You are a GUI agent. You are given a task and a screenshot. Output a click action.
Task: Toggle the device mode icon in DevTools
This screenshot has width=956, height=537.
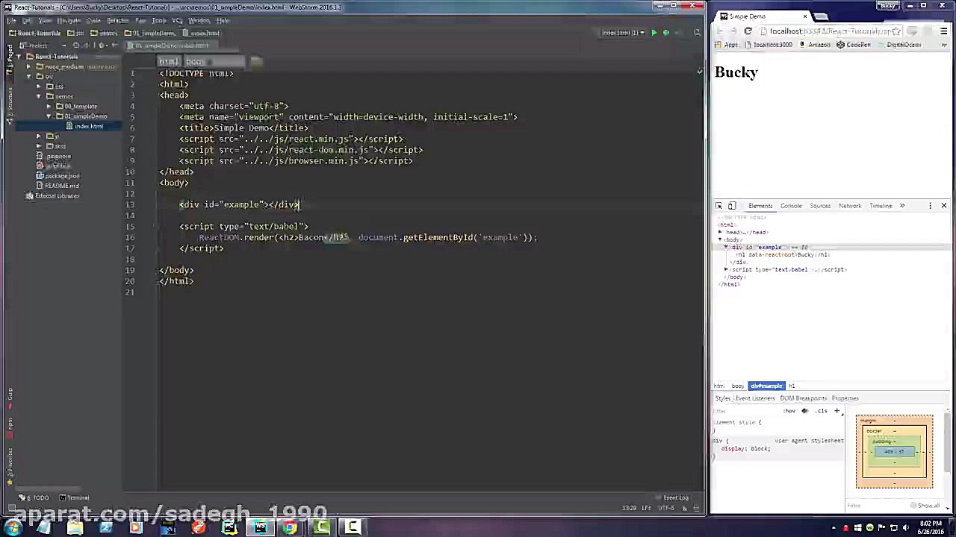pyautogui.click(x=731, y=206)
